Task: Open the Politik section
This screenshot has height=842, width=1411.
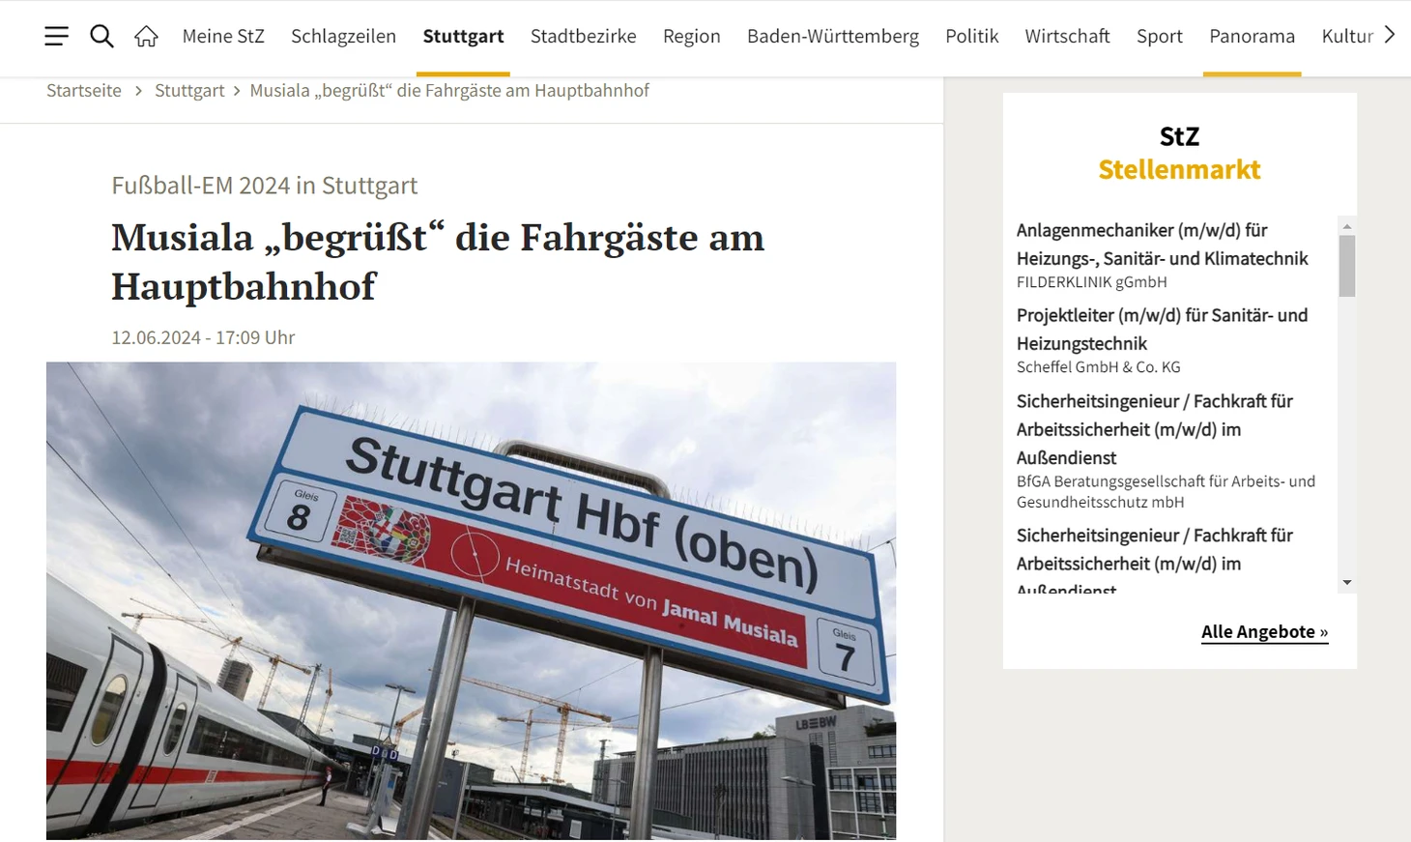Action: click(x=971, y=37)
